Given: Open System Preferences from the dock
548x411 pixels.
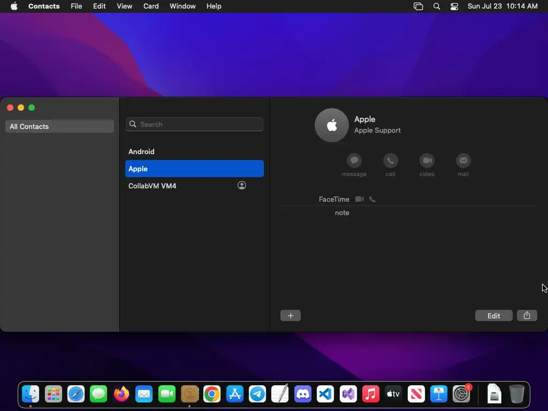Looking at the screenshot, I should coord(461,394).
